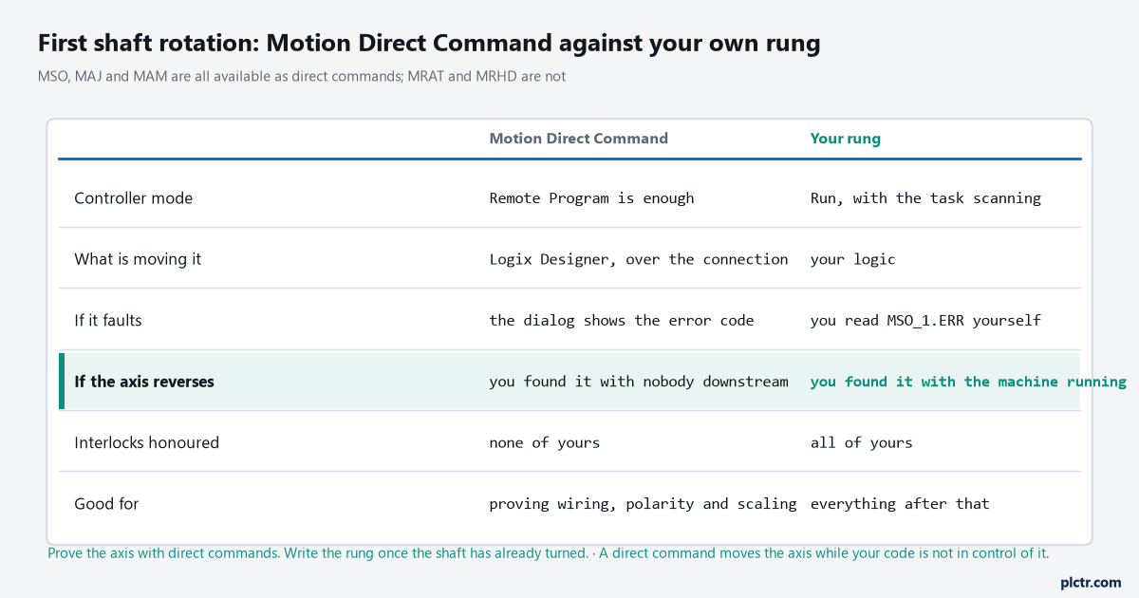This screenshot has width=1139, height=598.
Task: Click the cell 'everything after that'
Action: click(900, 503)
